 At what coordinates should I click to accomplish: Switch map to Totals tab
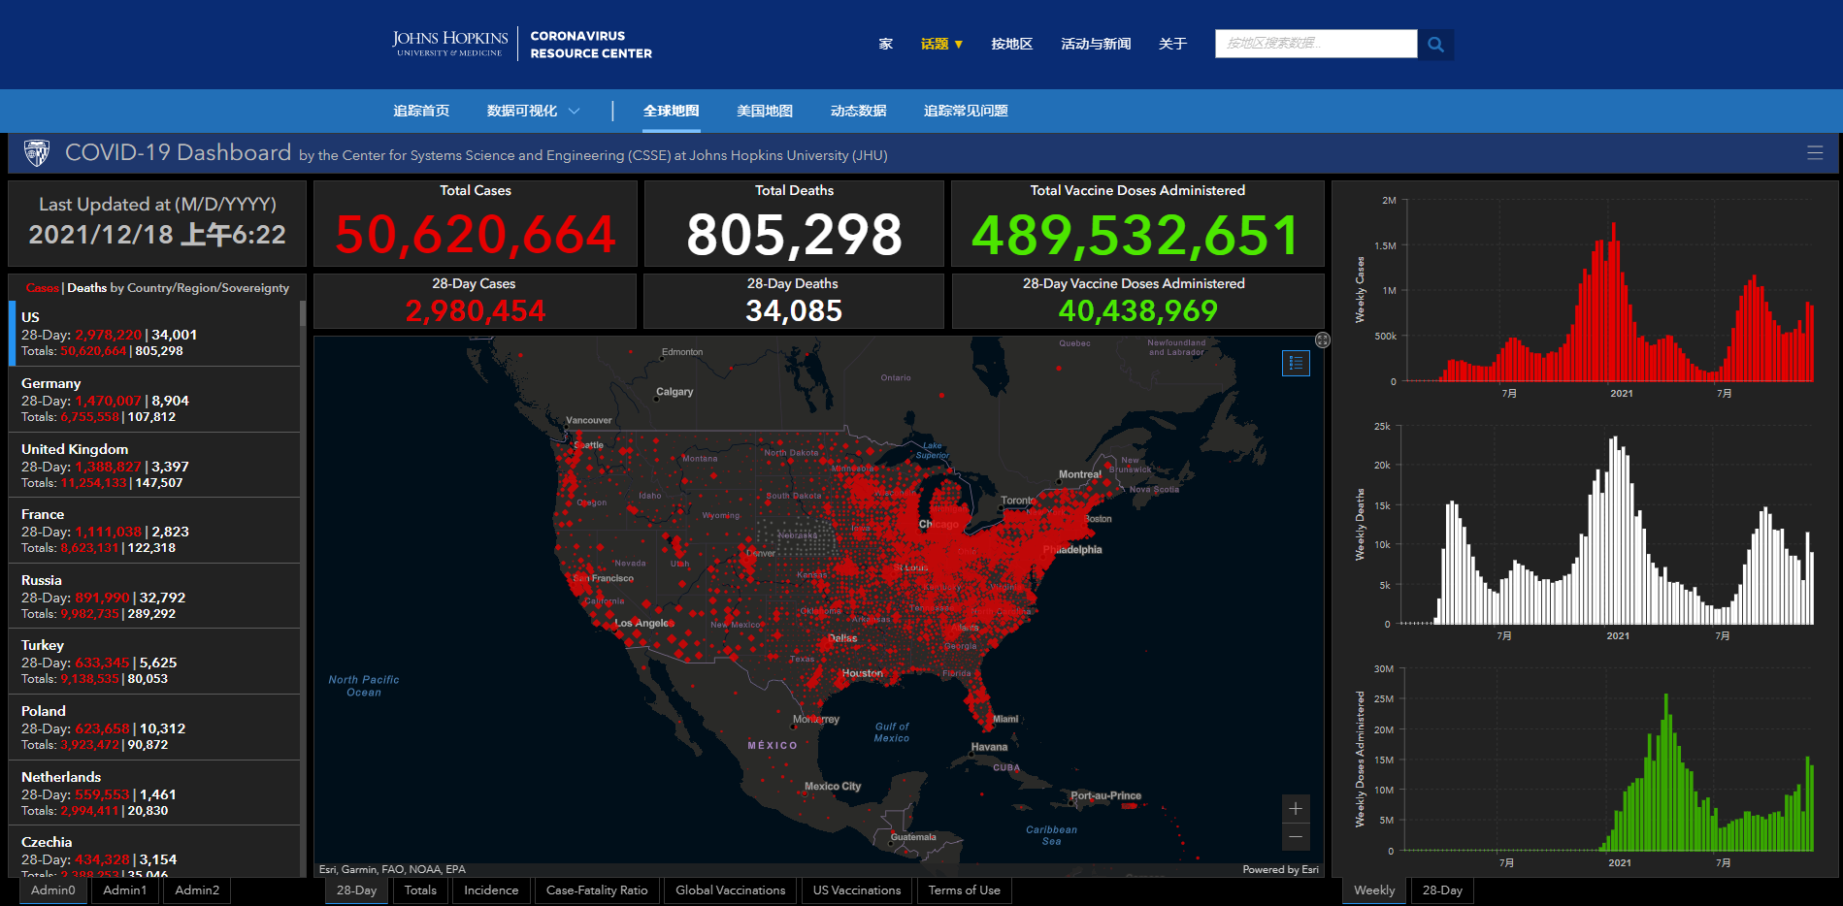click(420, 890)
